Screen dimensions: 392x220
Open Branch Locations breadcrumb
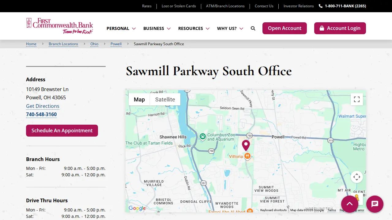pos(63,44)
